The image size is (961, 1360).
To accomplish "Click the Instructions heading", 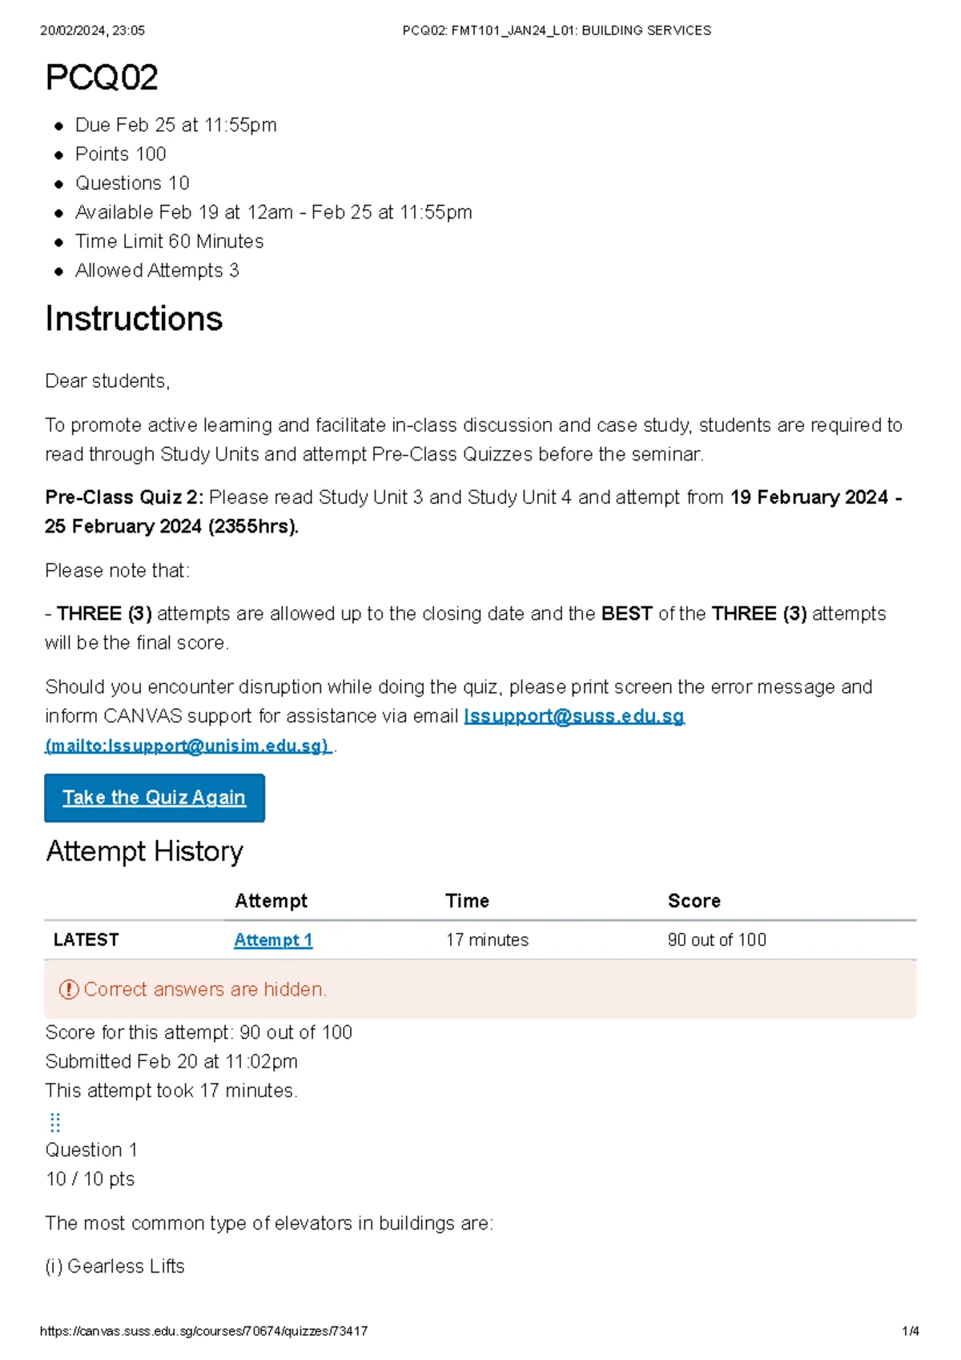I will pos(134,319).
